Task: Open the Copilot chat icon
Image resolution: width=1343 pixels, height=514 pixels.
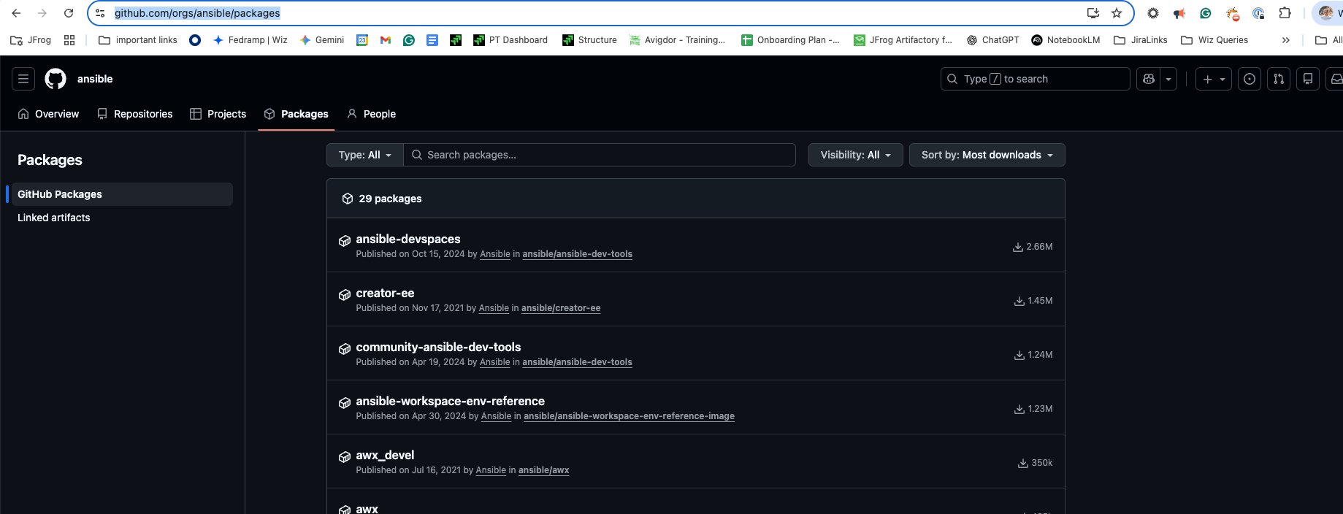Action: (1149, 79)
